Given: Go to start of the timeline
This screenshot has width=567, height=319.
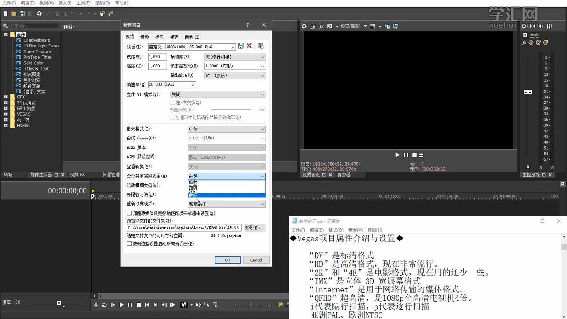Looking at the screenshot, I should (x=147, y=305).
